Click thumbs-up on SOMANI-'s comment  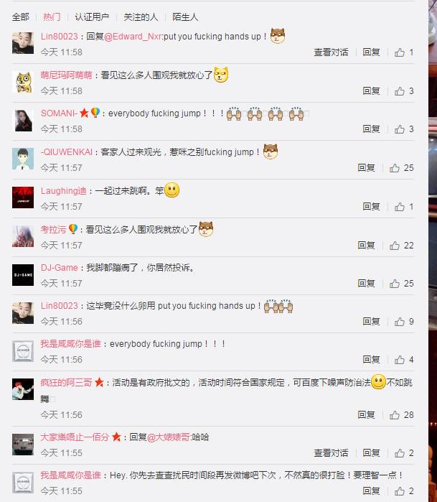(399, 129)
